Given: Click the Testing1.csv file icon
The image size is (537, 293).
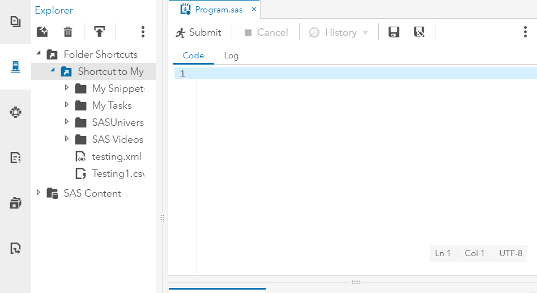Looking at the screenshot, I should point(80,174).
